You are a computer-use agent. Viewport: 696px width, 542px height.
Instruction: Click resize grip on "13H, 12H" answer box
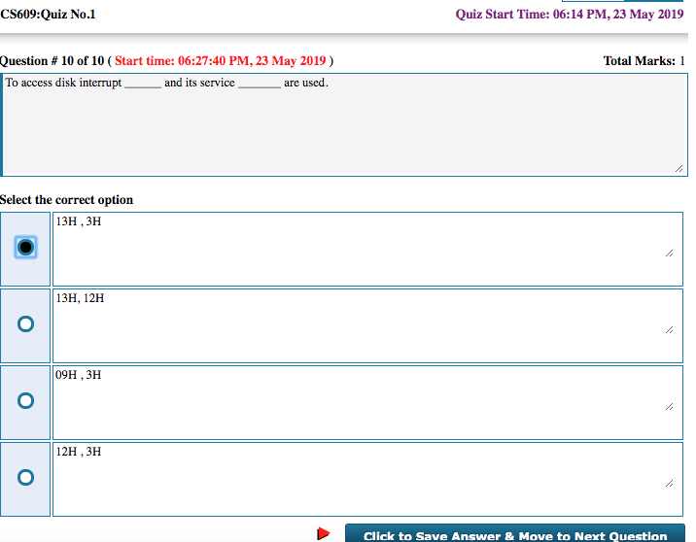pyautogui.click(x=669, y=329)
